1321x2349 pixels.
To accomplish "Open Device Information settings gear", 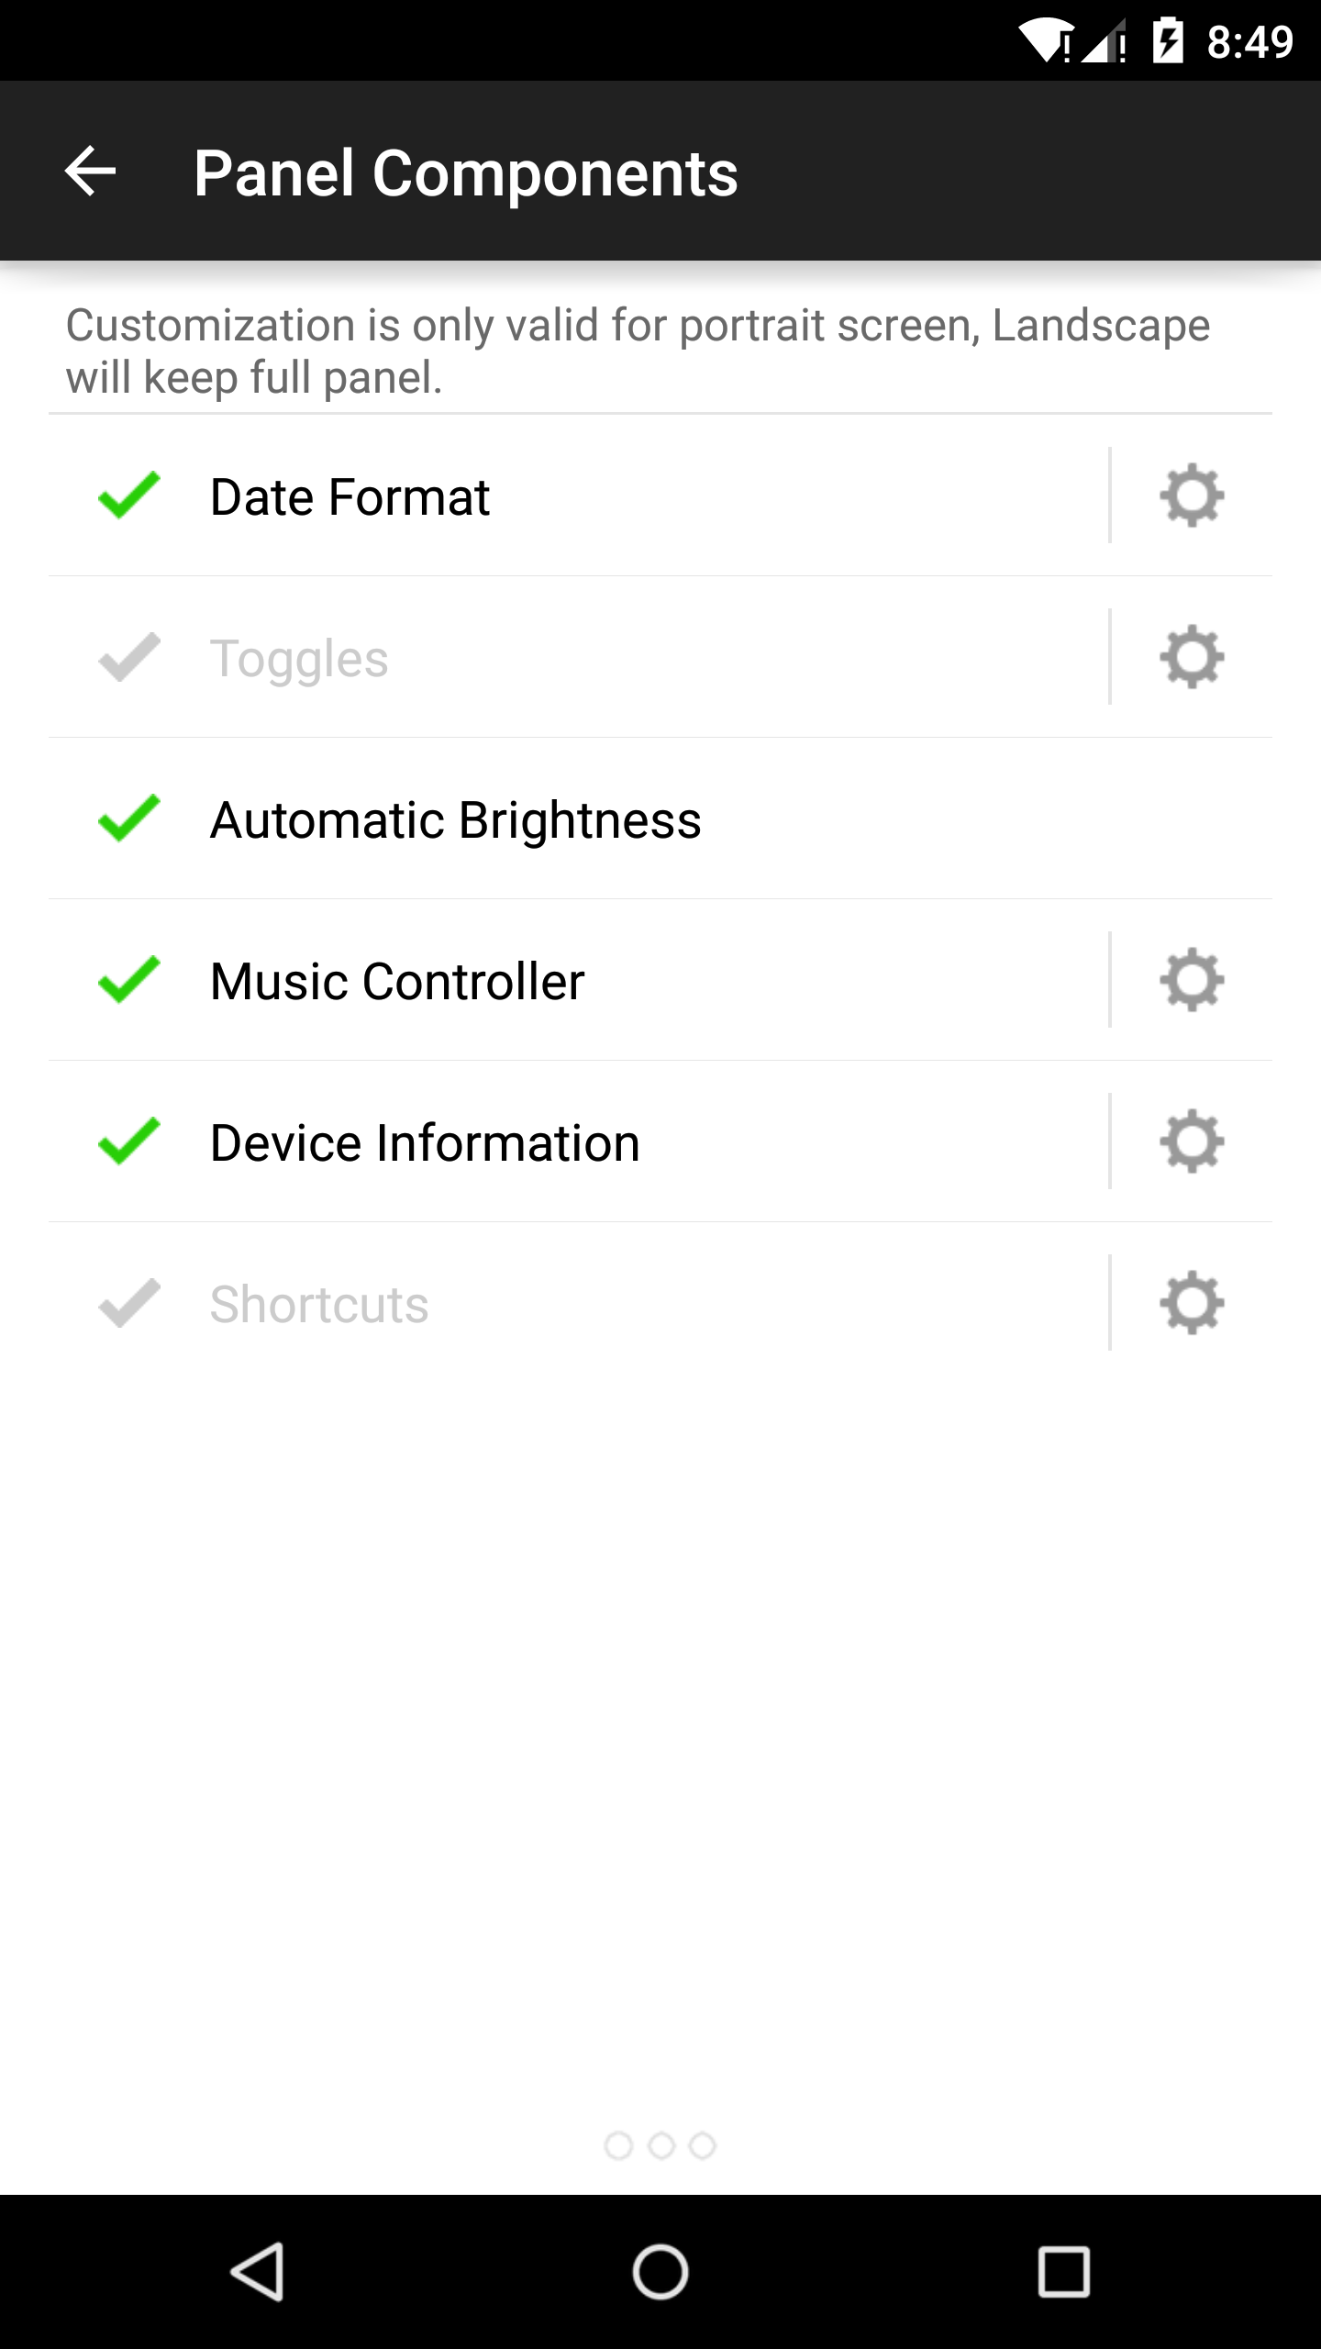I will pyautogui.click(x=1191, y=1141).
